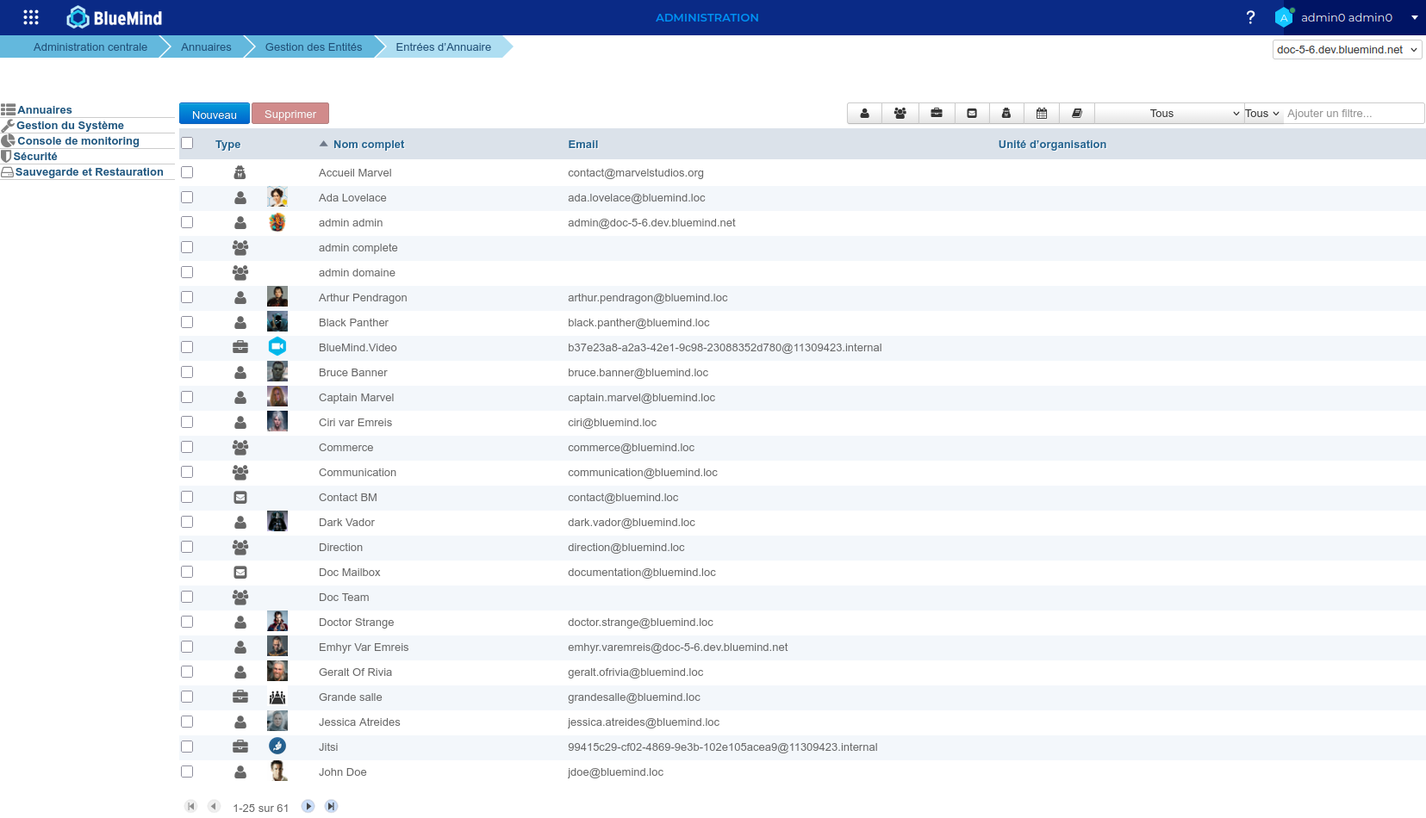Open Gestion du Système sidebar menu
This screenshot has width=1426, height=818.
(70, 126)
